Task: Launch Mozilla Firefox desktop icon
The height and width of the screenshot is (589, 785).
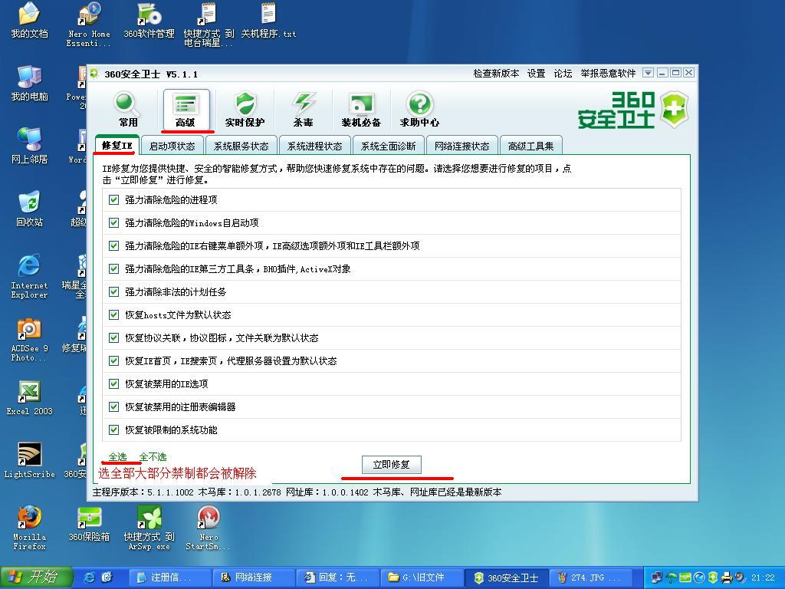Action: (29, 528)
